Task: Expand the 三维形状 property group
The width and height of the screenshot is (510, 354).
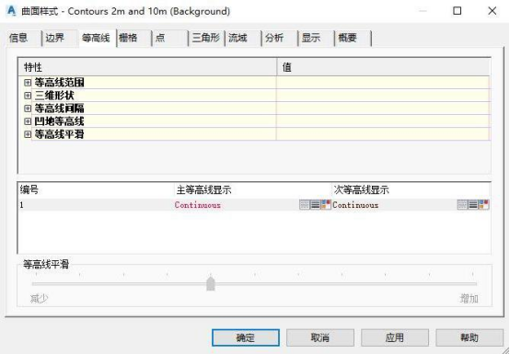Action: point(28,96)
